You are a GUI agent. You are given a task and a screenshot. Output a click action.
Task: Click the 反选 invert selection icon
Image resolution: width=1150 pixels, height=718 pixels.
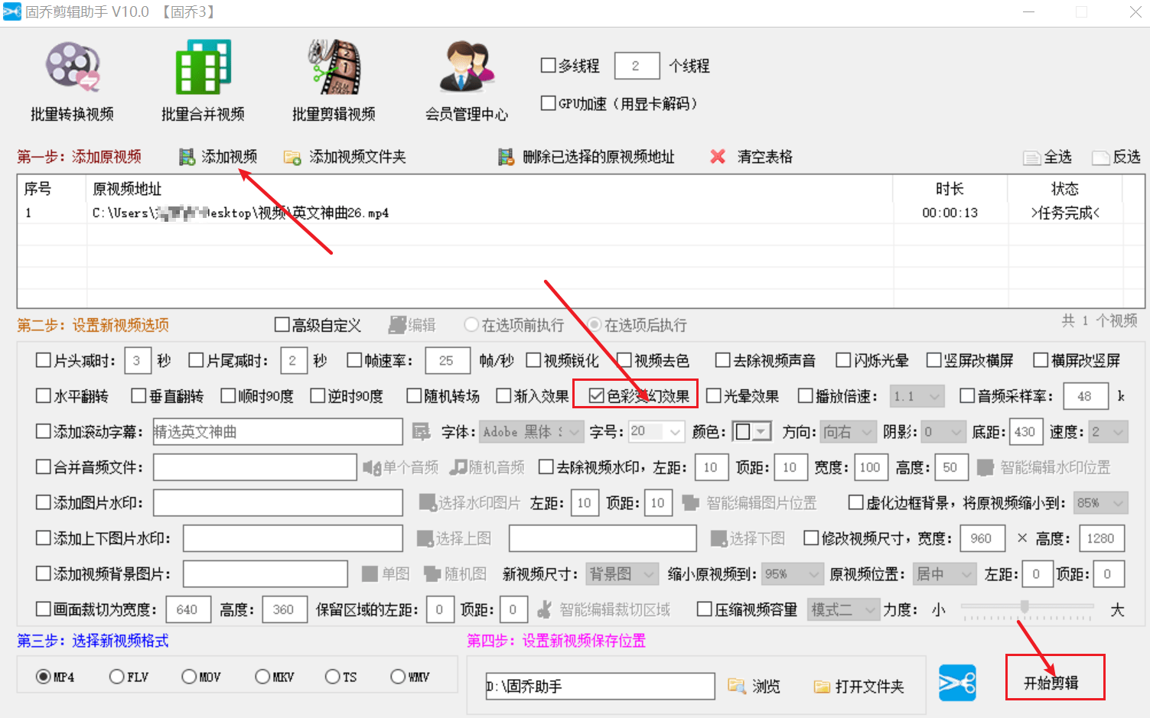[x=1101, y=158]
